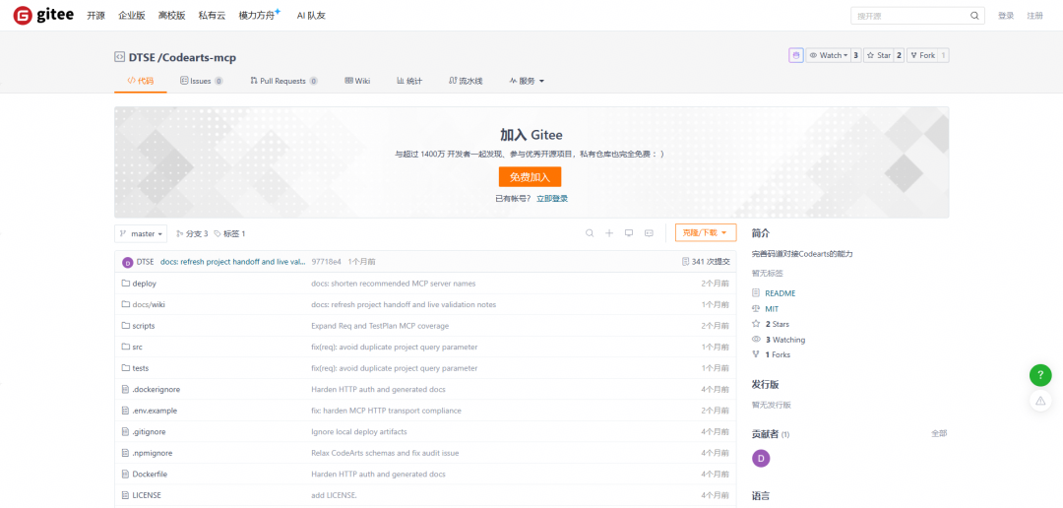Open 模力方舟 in top navigation
The image size is (1063, 508).
point(257,16)
